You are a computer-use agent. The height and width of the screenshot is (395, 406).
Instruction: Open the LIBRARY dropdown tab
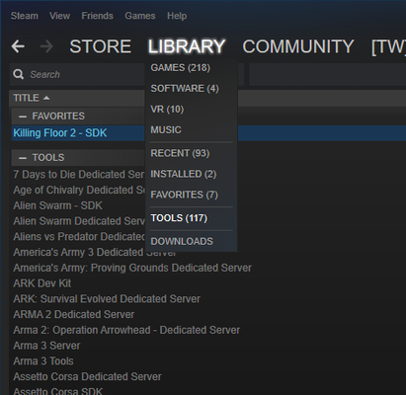(x=187, y=46)
